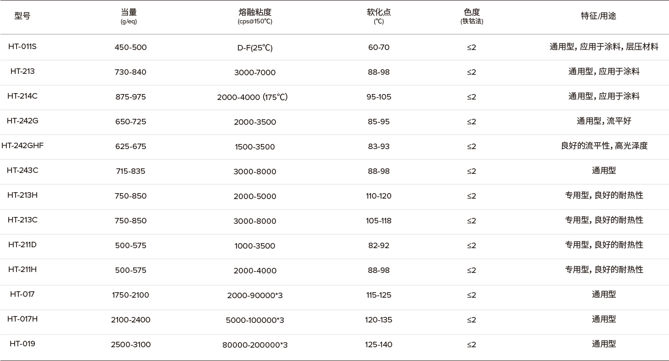Click viscosity value 3000-7000
669x361 pixels.
(x=255, y=72)
